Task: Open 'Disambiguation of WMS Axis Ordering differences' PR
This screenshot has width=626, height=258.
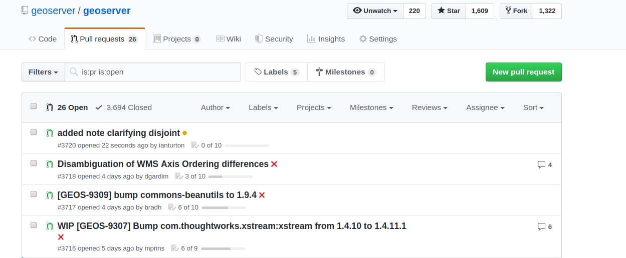Action: (163, 164)
